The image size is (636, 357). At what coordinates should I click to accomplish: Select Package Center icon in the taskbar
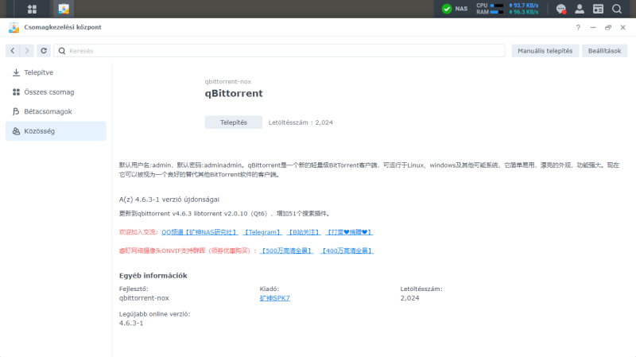pos(64,9)
